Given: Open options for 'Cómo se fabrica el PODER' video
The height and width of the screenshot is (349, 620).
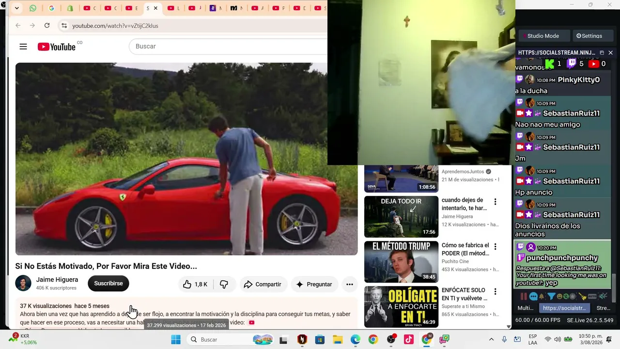Looking at the screenshot, I should pos(495,247).
